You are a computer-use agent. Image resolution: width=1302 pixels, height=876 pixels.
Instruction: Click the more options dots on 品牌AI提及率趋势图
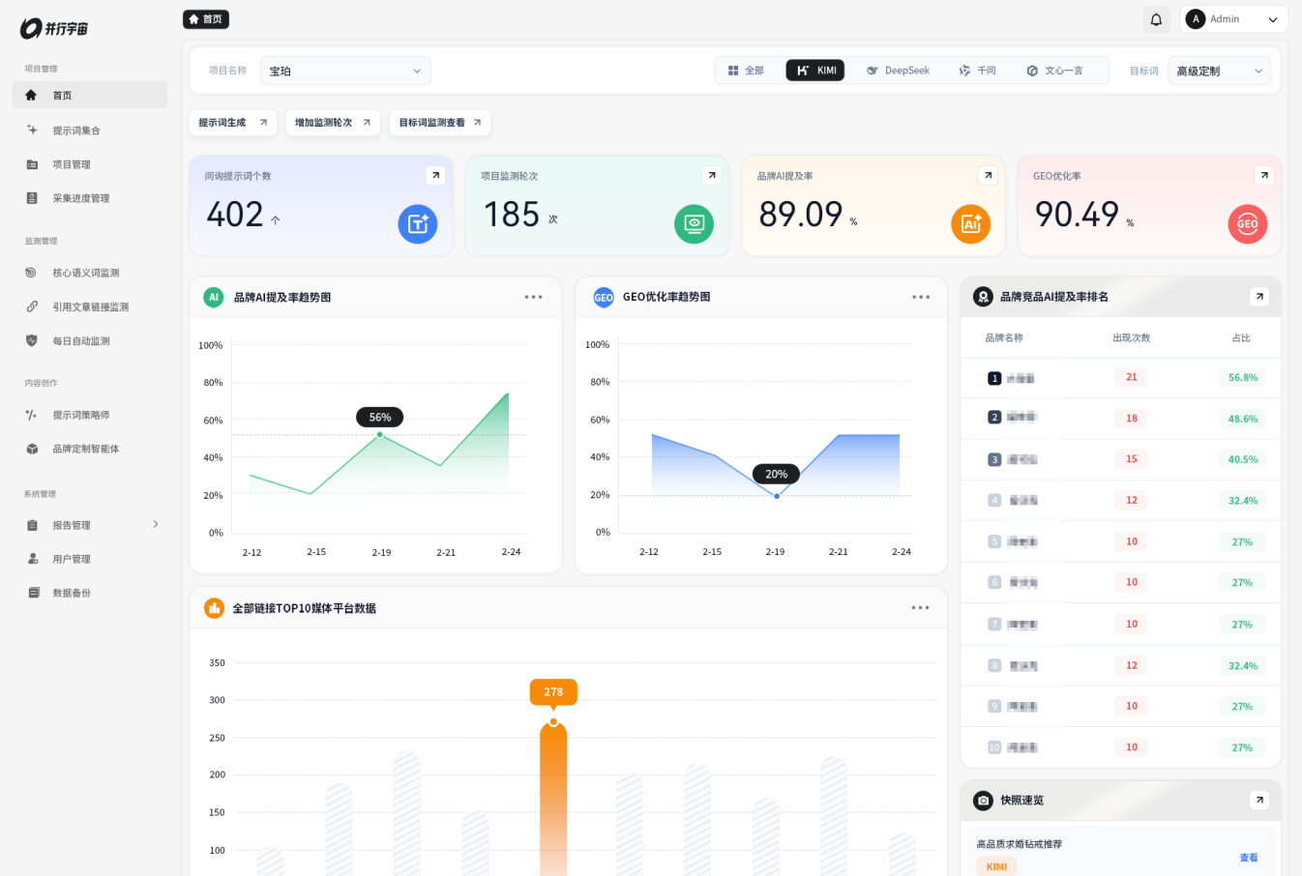coord(534,297)
